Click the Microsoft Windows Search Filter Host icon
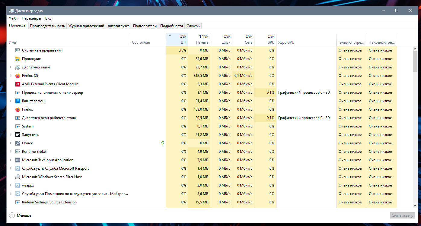This screenshot has height=226, width=421. (18, 177)
